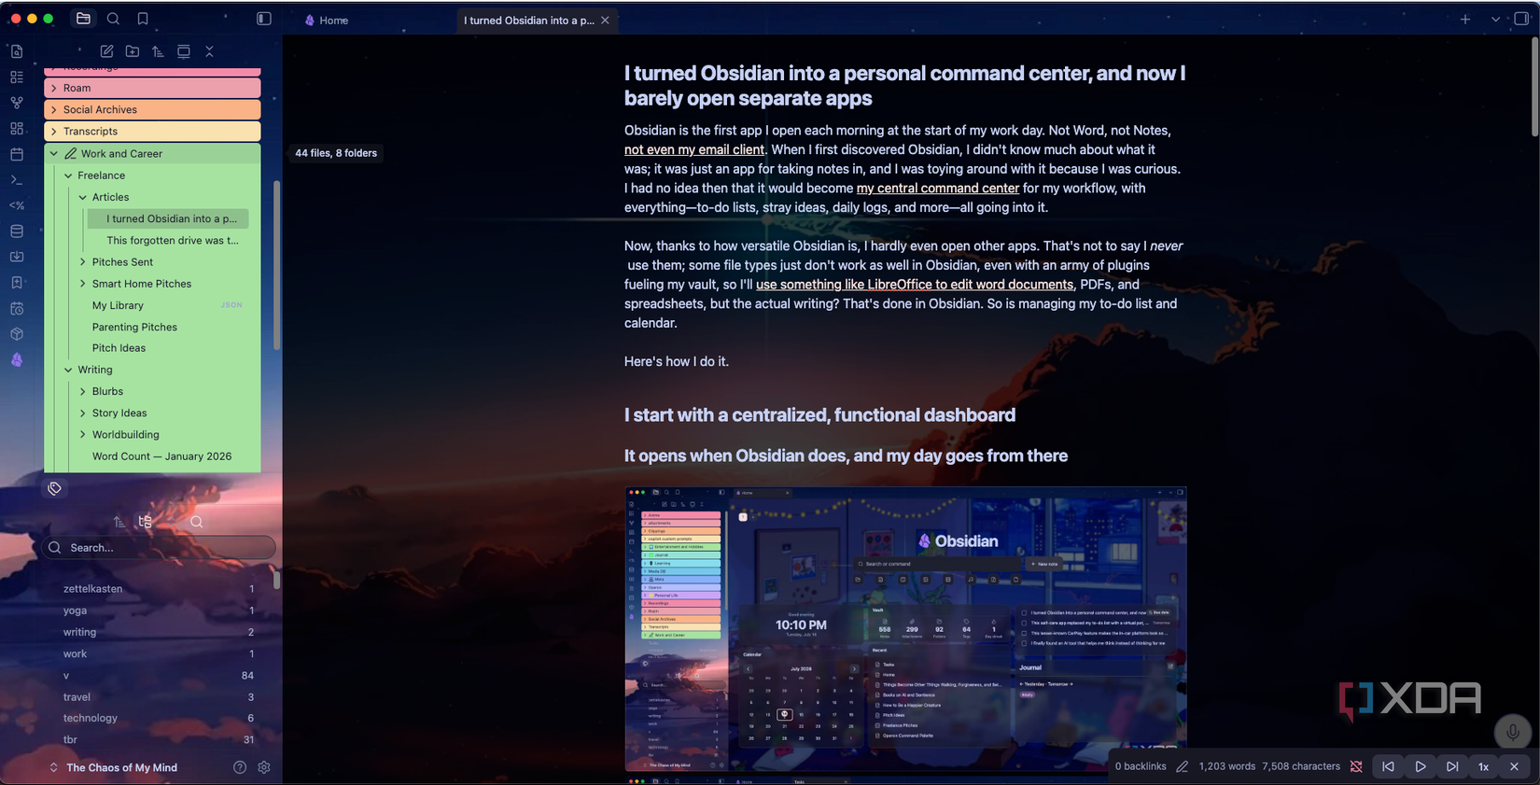Create a new note
Viewport: 1540px width, 785px height.
pos(106,51)
